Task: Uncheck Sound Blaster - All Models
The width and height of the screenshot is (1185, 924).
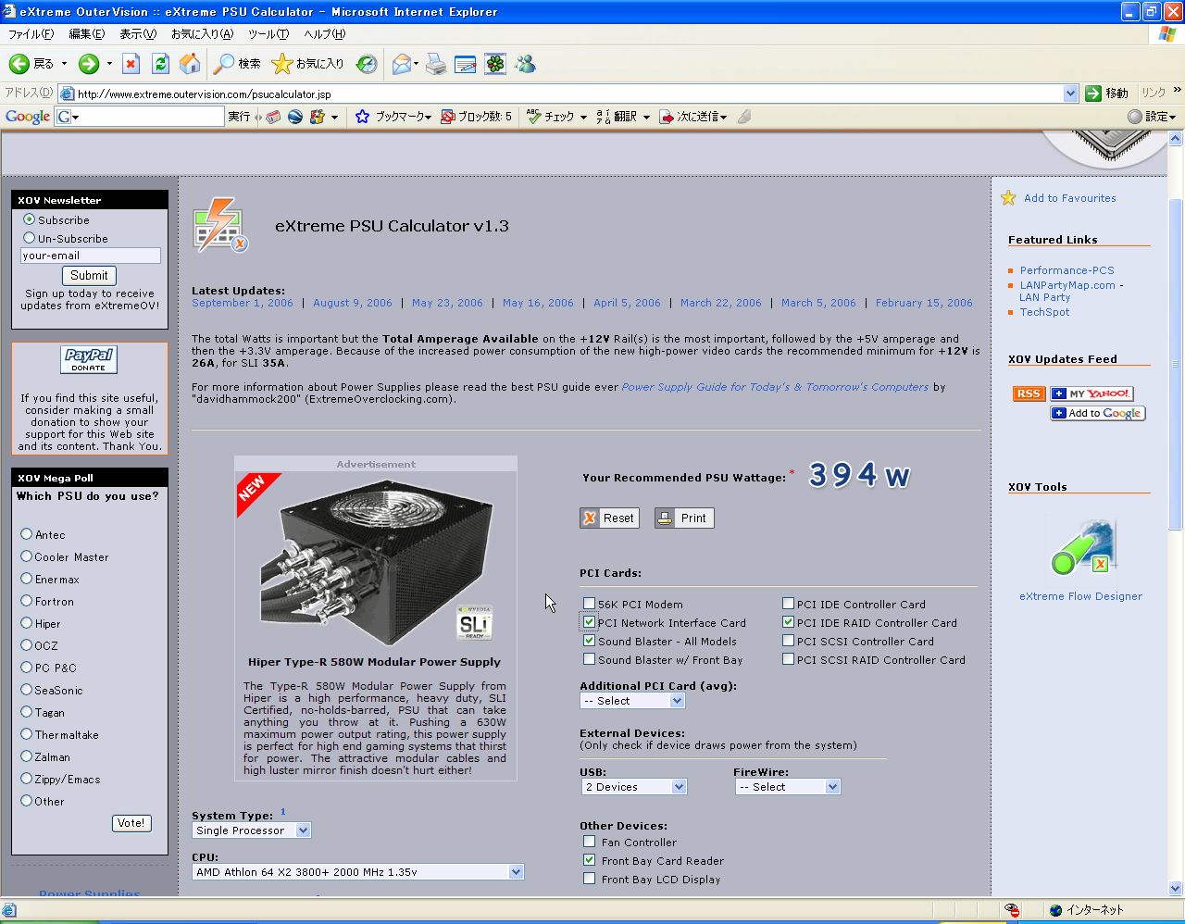Action: coord(589,641)
